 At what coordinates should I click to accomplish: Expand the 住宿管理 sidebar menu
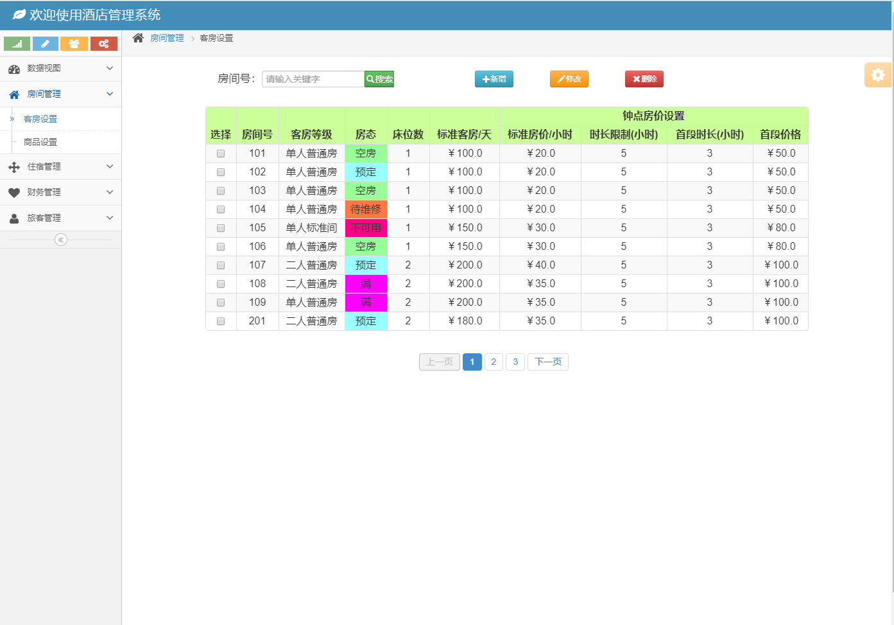(x=60, y=166)
